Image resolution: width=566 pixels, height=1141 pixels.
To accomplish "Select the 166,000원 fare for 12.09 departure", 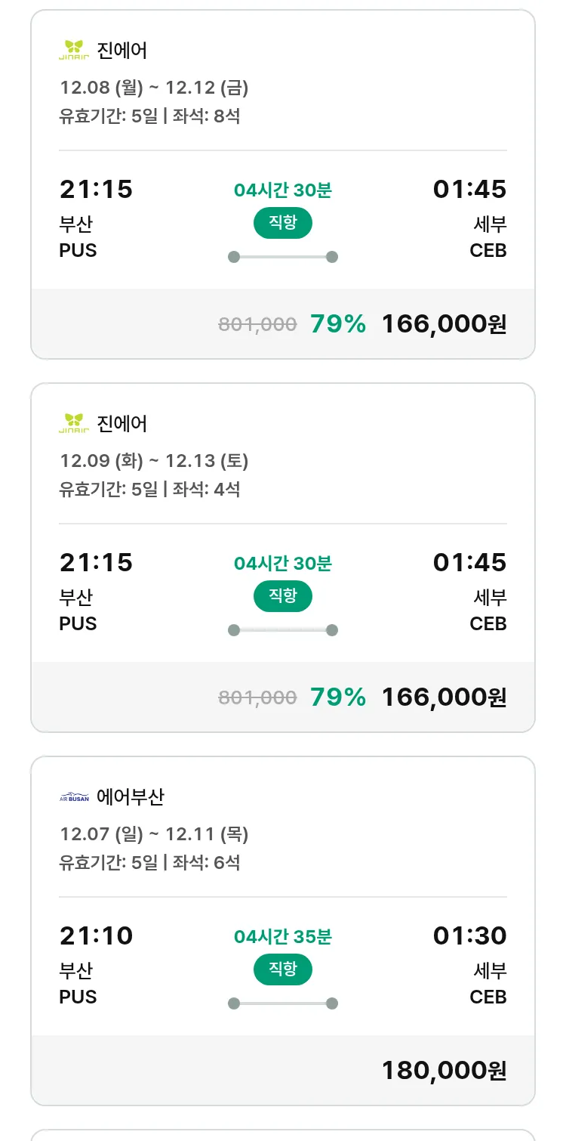I will click(x=444, y=697).
